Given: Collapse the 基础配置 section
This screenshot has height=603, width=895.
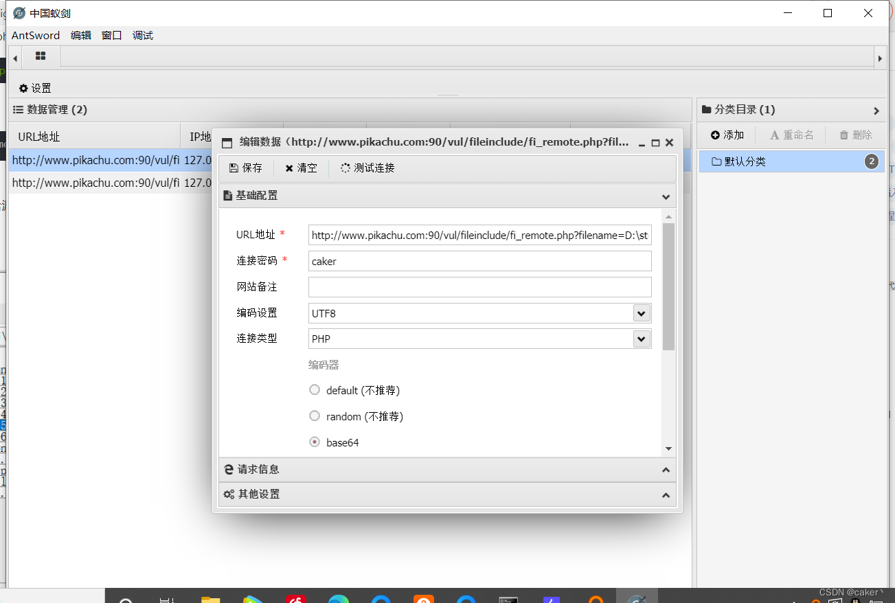Looking at the screenshot, I should pos(447,196).
